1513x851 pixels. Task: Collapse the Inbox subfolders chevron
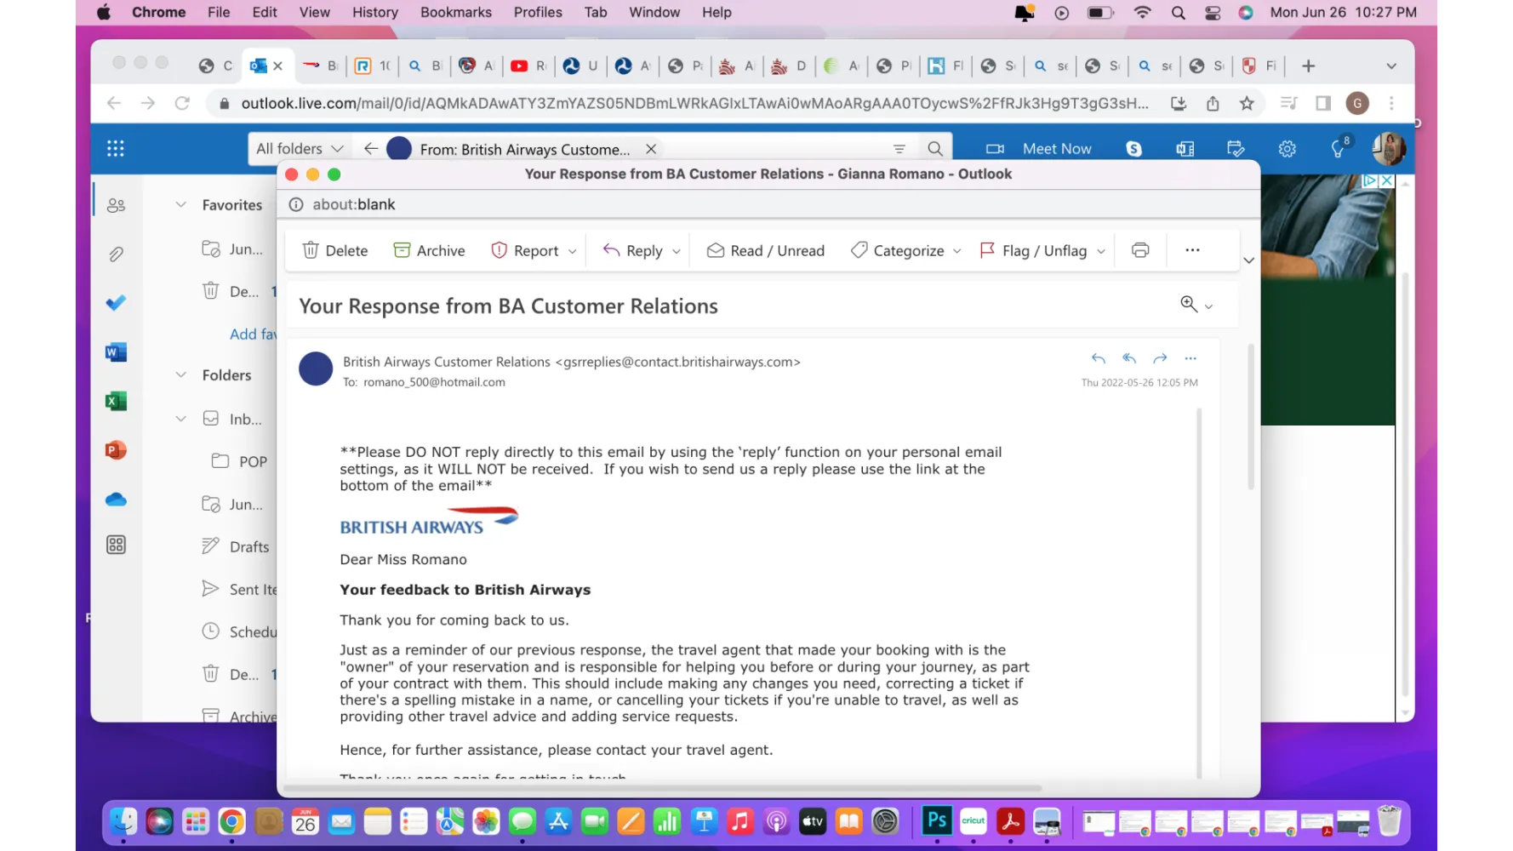click(x=180, y=419)
